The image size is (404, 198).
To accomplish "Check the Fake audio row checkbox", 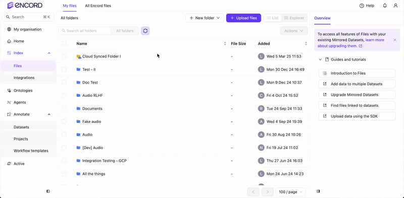I will tap(64, 121).
